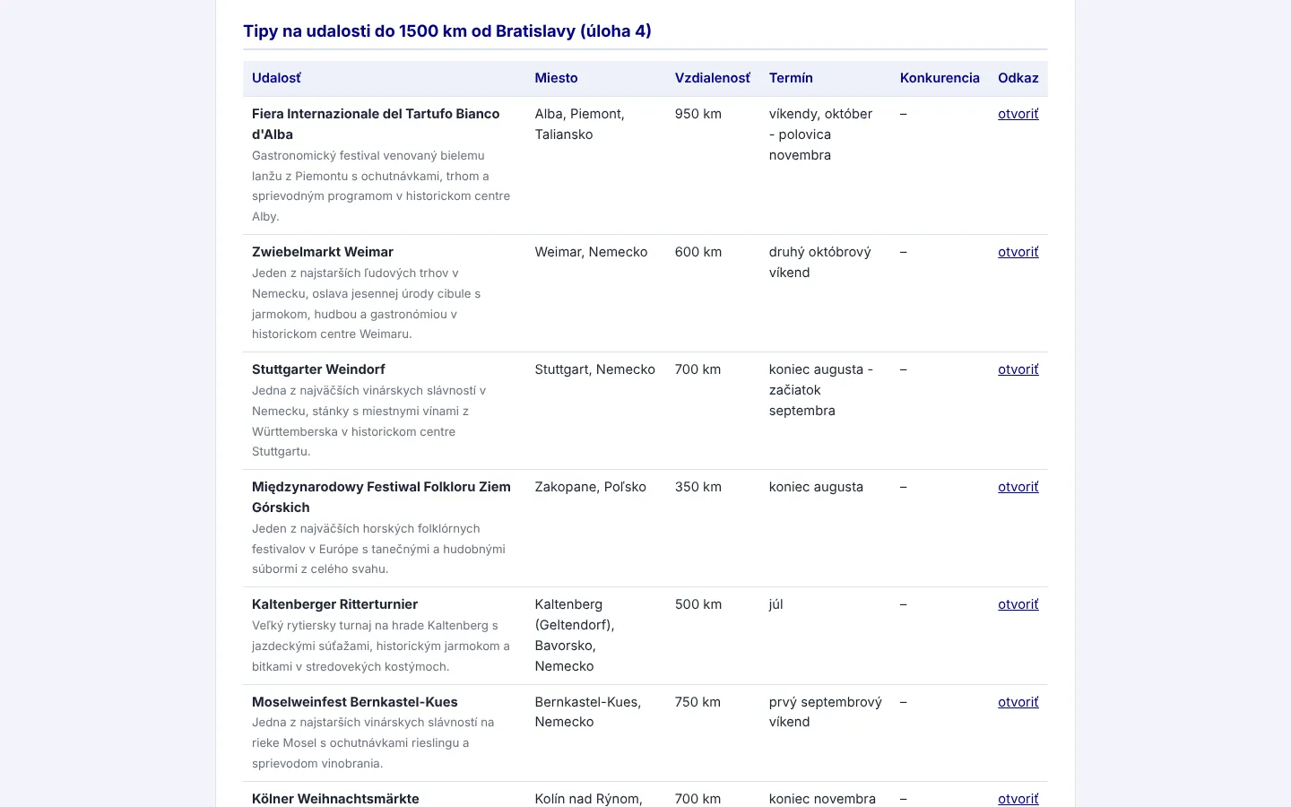Click the Kaltenberg knight tournament description text
The width and height of the screenshot is (1291, 807).
click(x=381, y=646)
